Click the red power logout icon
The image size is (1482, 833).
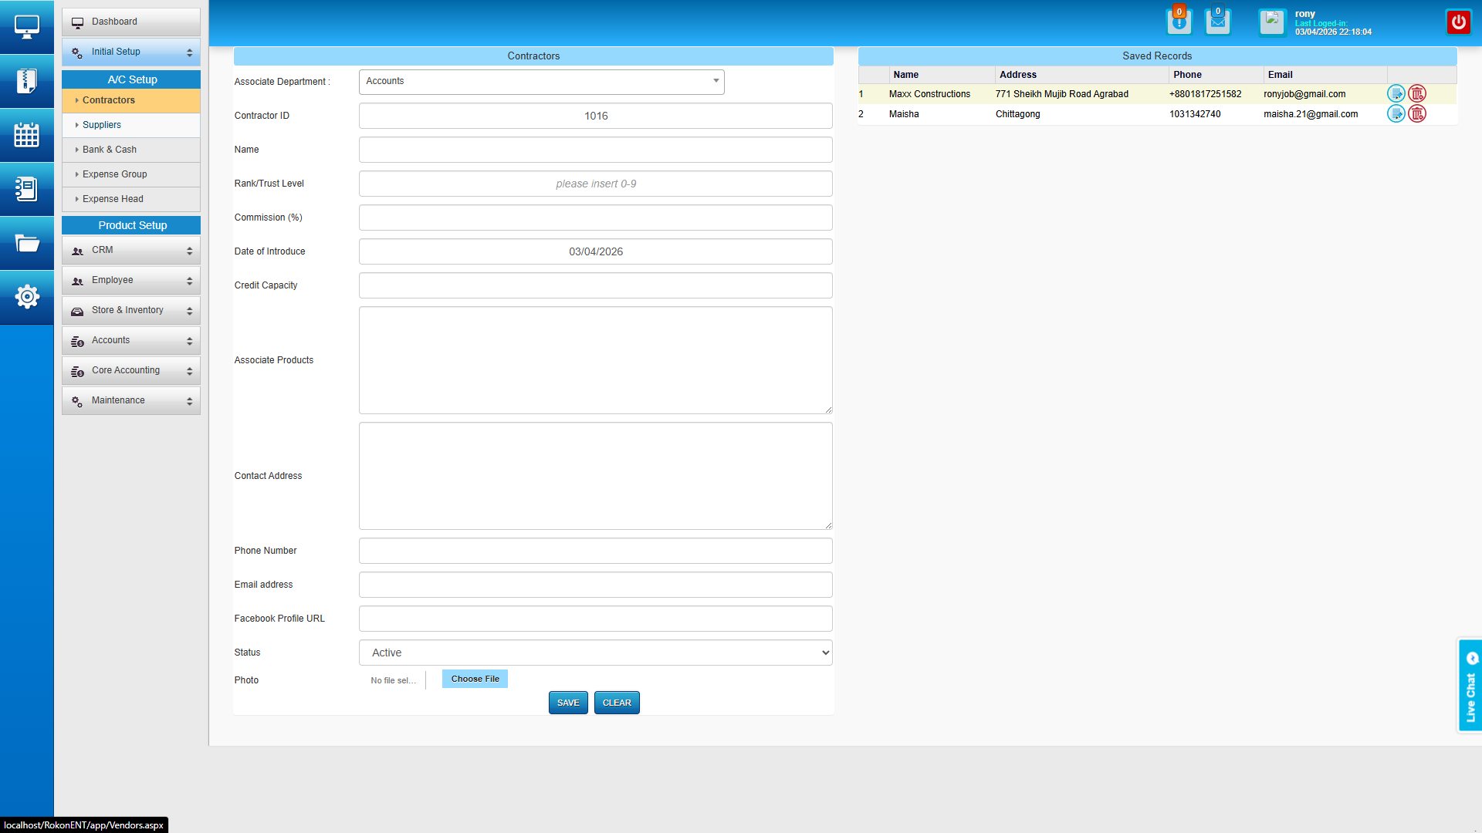click(1458, 22)
